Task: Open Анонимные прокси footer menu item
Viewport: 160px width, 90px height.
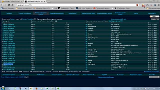Action: 9,75
